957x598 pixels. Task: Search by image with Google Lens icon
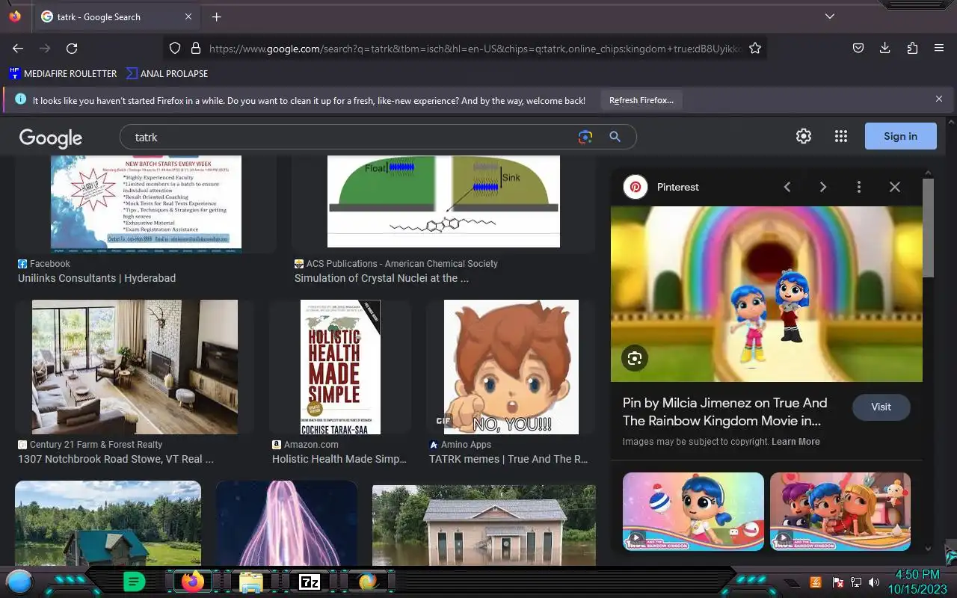click(x=585, y=137)
